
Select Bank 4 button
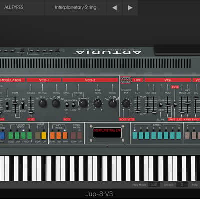153,136
